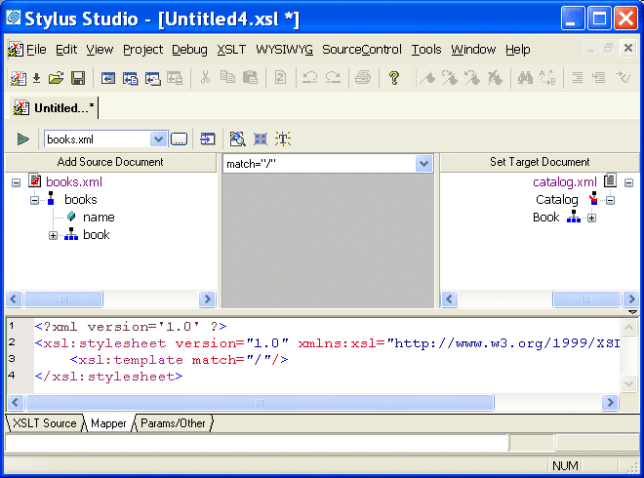Click the Help question mark icon
Image resolution: width=644 pixels, height=478 pixels.
coord(394,78)
